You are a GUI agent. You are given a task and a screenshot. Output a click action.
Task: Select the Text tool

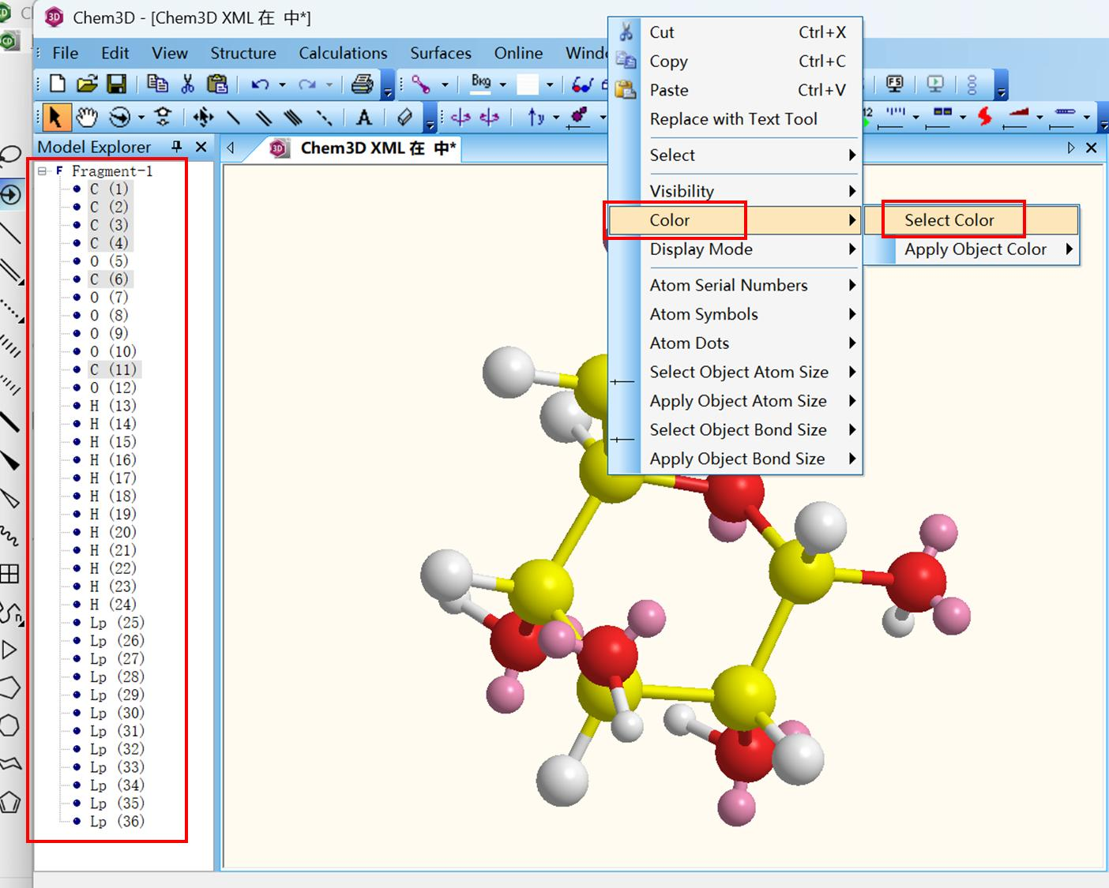click(364, 117)
